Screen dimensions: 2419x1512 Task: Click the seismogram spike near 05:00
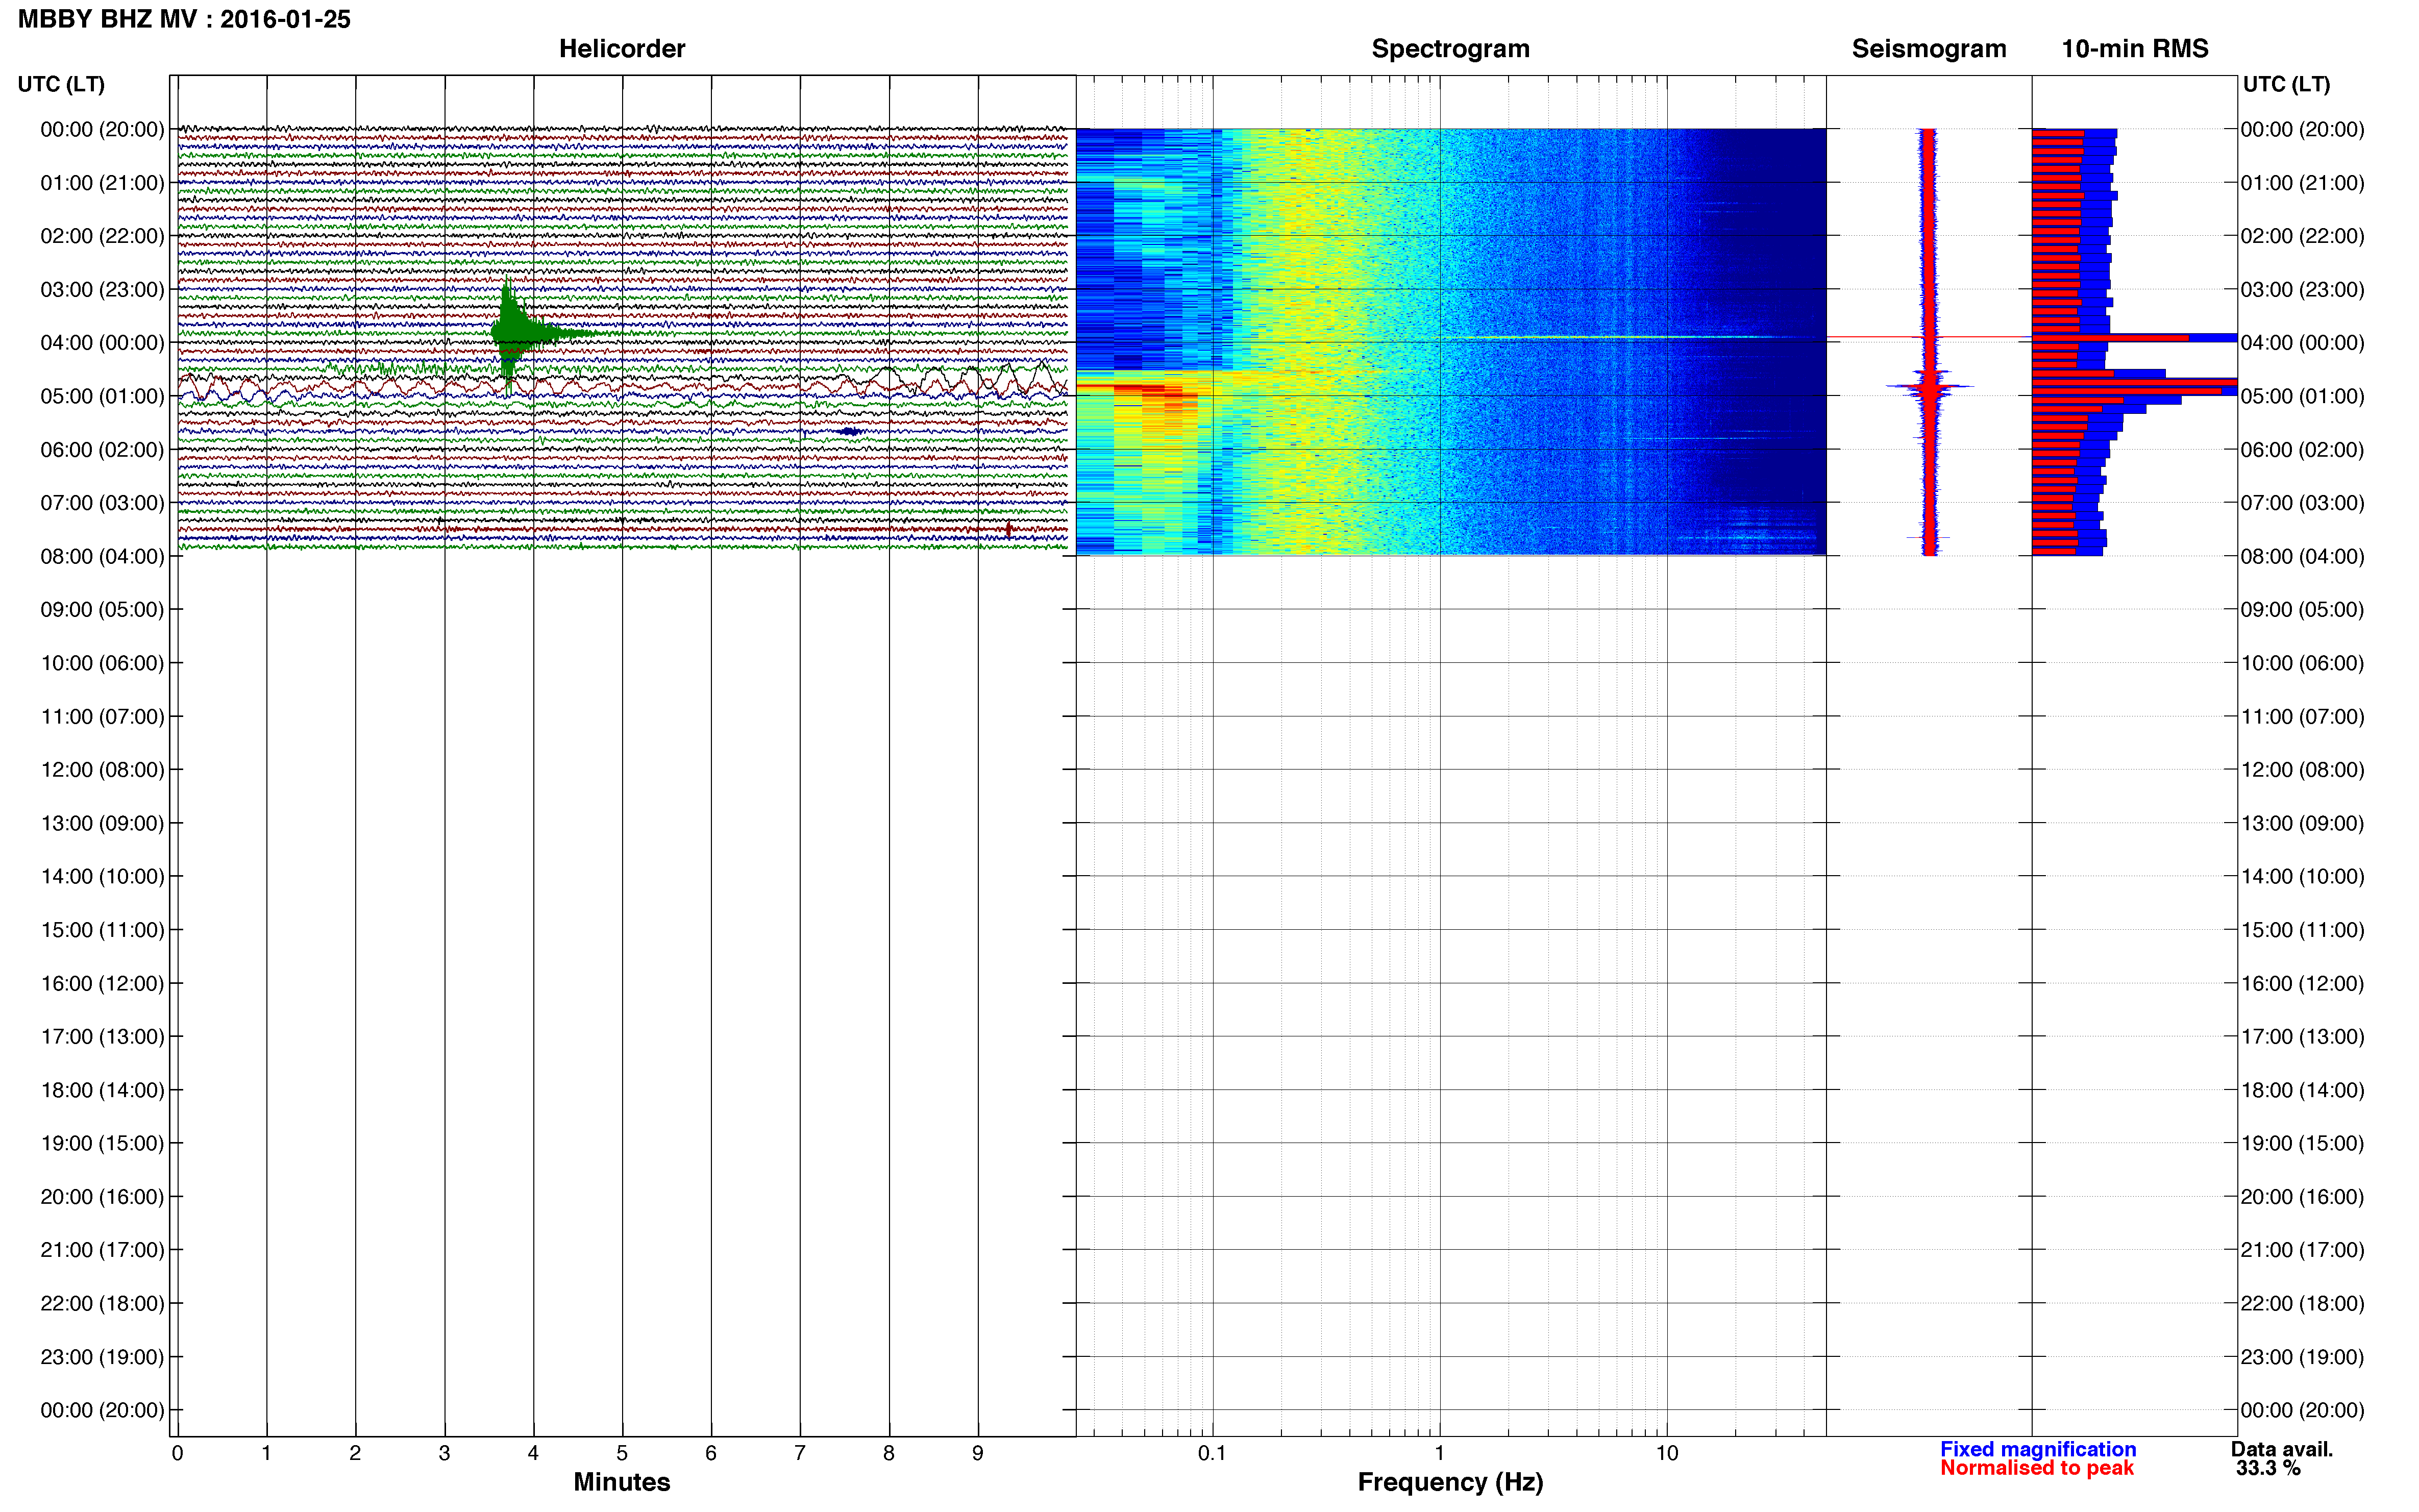(x=1929, y=386)
